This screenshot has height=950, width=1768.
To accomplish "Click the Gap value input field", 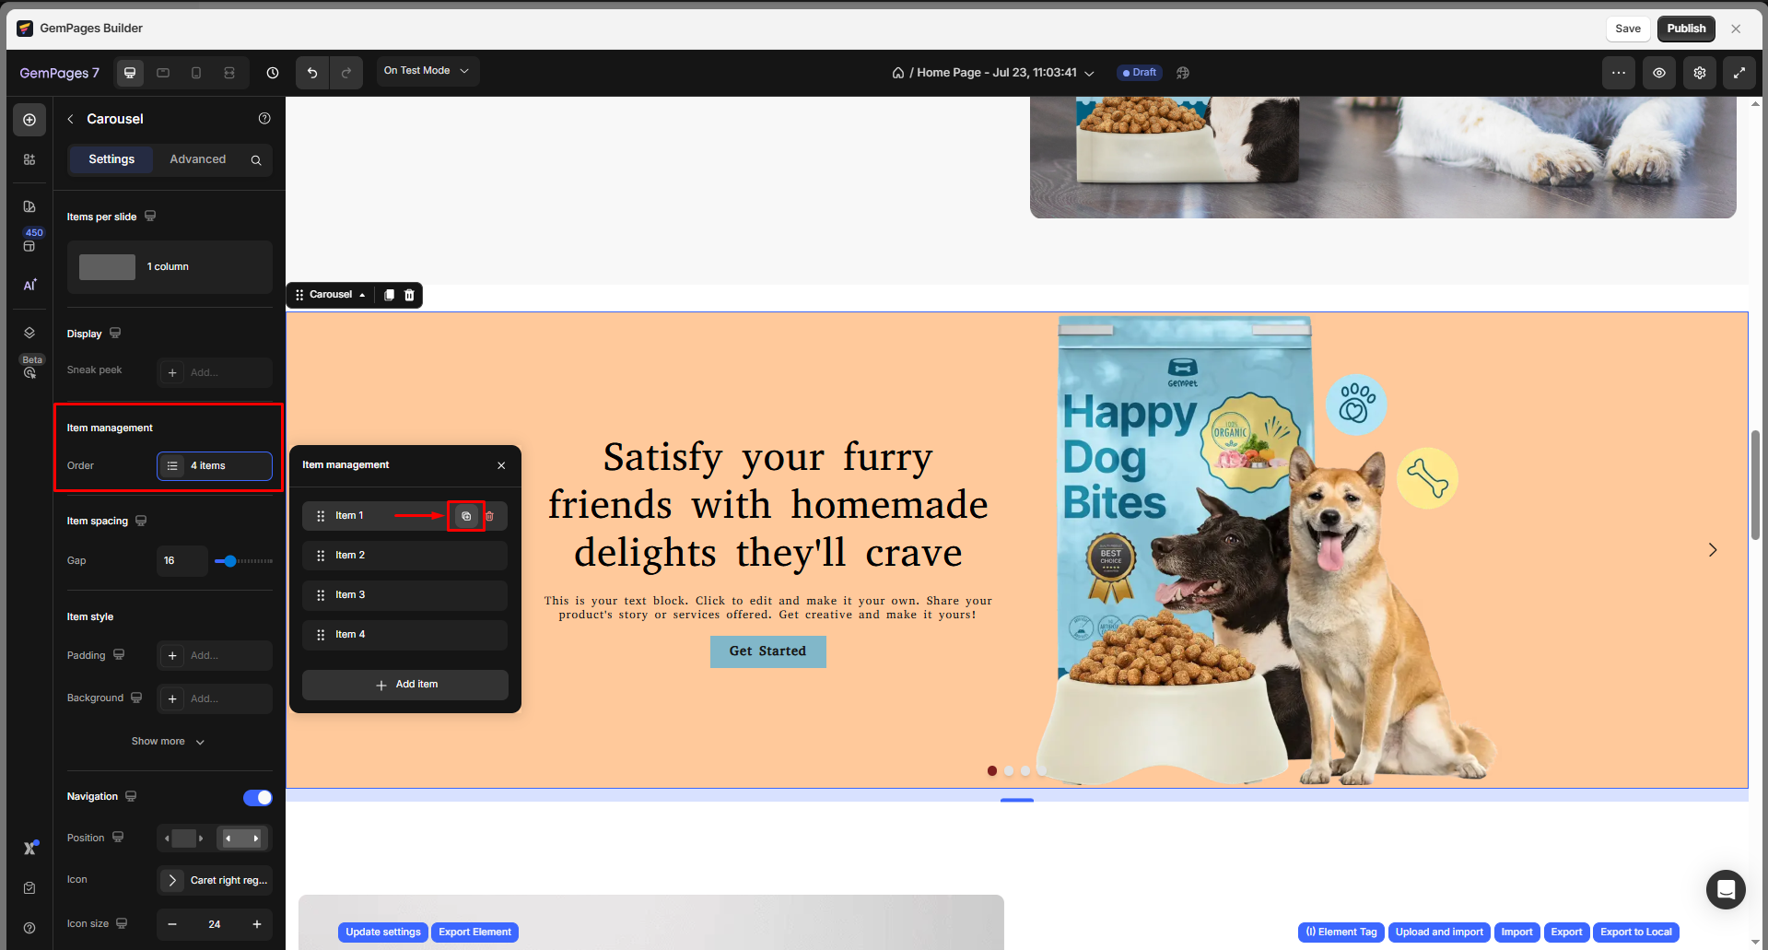I will click(x=181, y=561).
